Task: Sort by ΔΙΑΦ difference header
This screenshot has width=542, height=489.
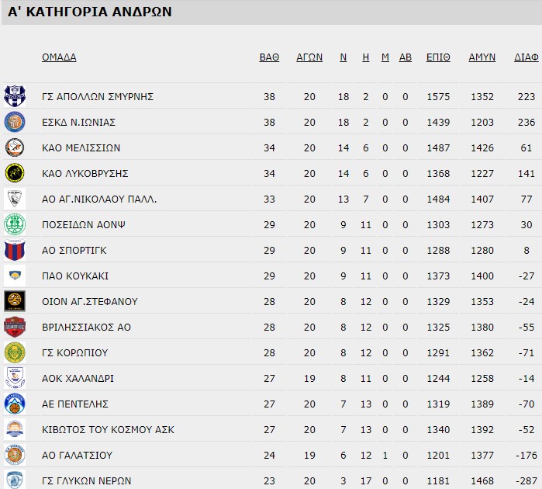Action: (526, 57)
